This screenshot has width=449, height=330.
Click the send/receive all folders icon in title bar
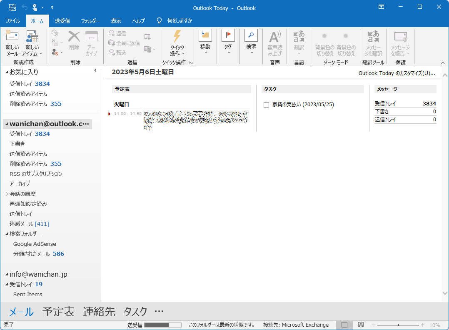click(12, 7)
